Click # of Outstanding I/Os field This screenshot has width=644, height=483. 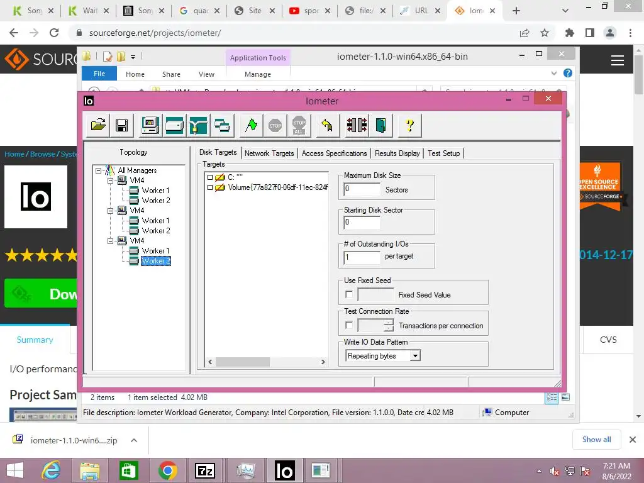pyautogui.click(x=362, y=257)
